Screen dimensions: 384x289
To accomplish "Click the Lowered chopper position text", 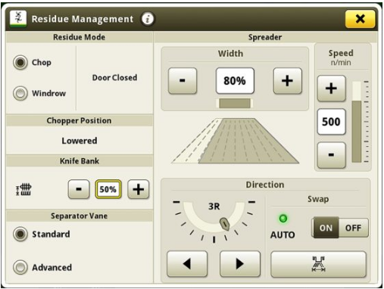I will coord(80,141).
